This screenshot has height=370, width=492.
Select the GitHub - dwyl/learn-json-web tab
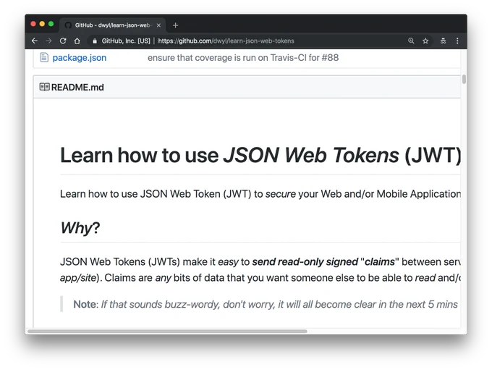(x=112, y=25)
